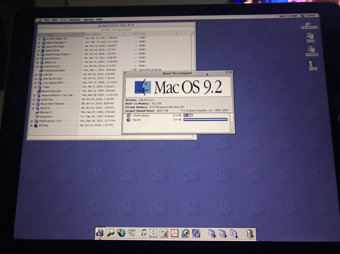Image resolution: width=340 pixels, height=254 pixels.
Task: Expand the AppleWorks 6 folder
Action: point(38,59)
